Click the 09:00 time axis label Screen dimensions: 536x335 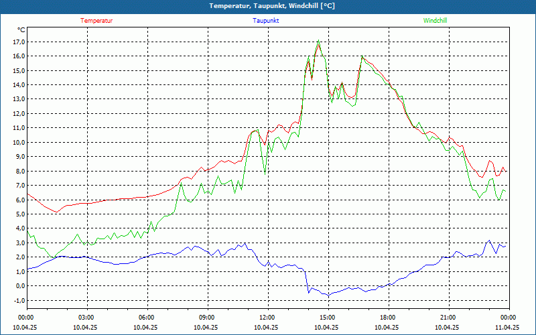coord(208,318)
